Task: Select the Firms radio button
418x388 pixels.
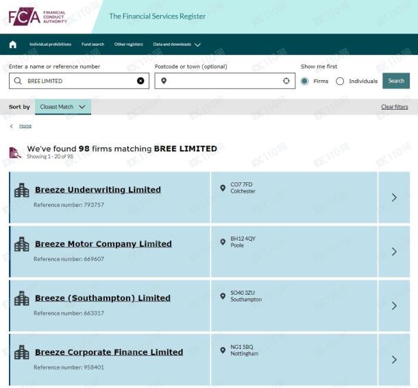Action: pos(304,81)
